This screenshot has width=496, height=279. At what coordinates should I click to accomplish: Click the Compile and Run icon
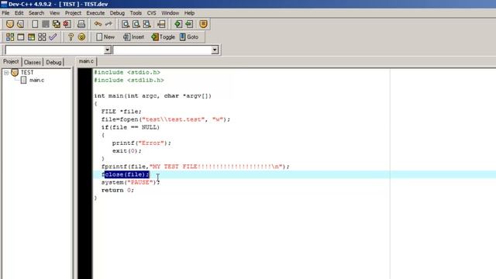(31, 37)
